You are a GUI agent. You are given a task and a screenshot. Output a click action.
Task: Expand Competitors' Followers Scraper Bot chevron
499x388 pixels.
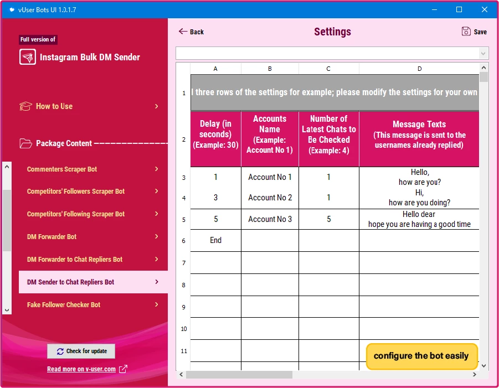pos(157,191)
